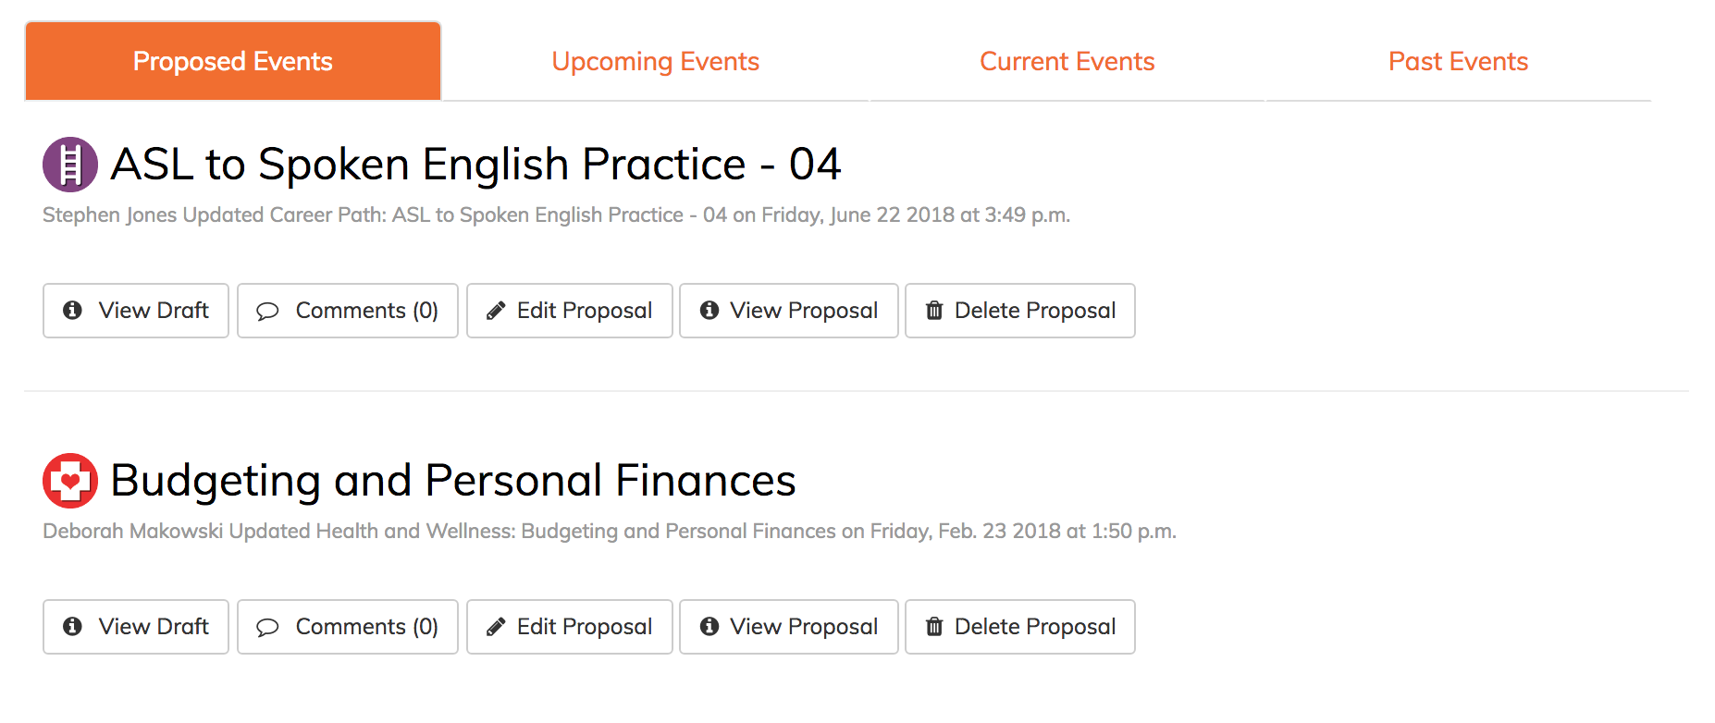1715x723 pixels.
Task: Select the Proposed Events tab
Action: (x=232, y=61)
